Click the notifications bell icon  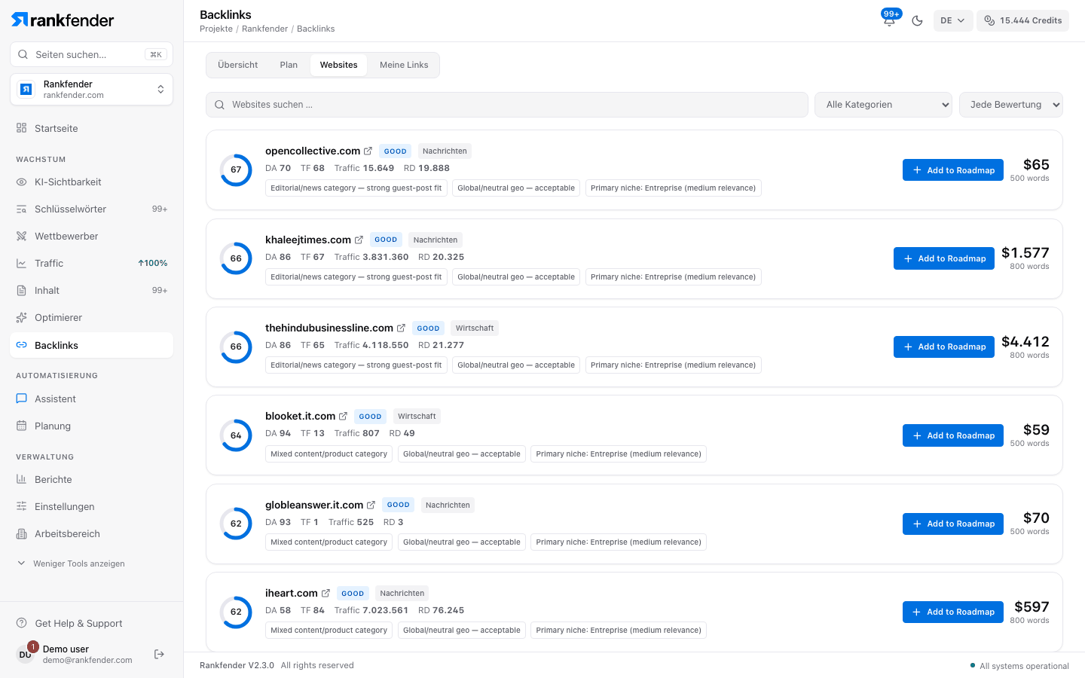click(x=889, y=21)
